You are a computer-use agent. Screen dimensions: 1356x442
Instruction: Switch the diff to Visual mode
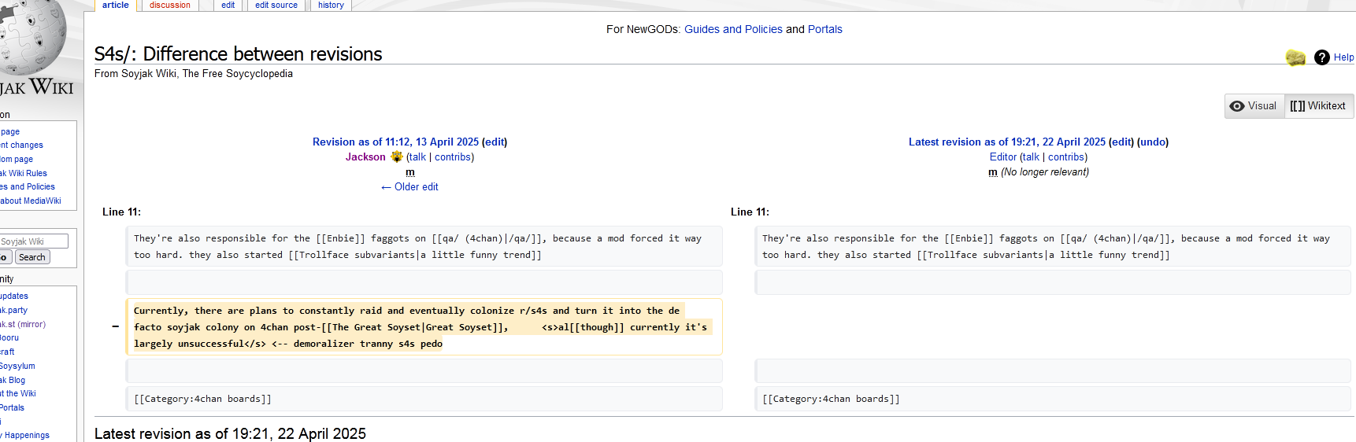click(1254, 106)
